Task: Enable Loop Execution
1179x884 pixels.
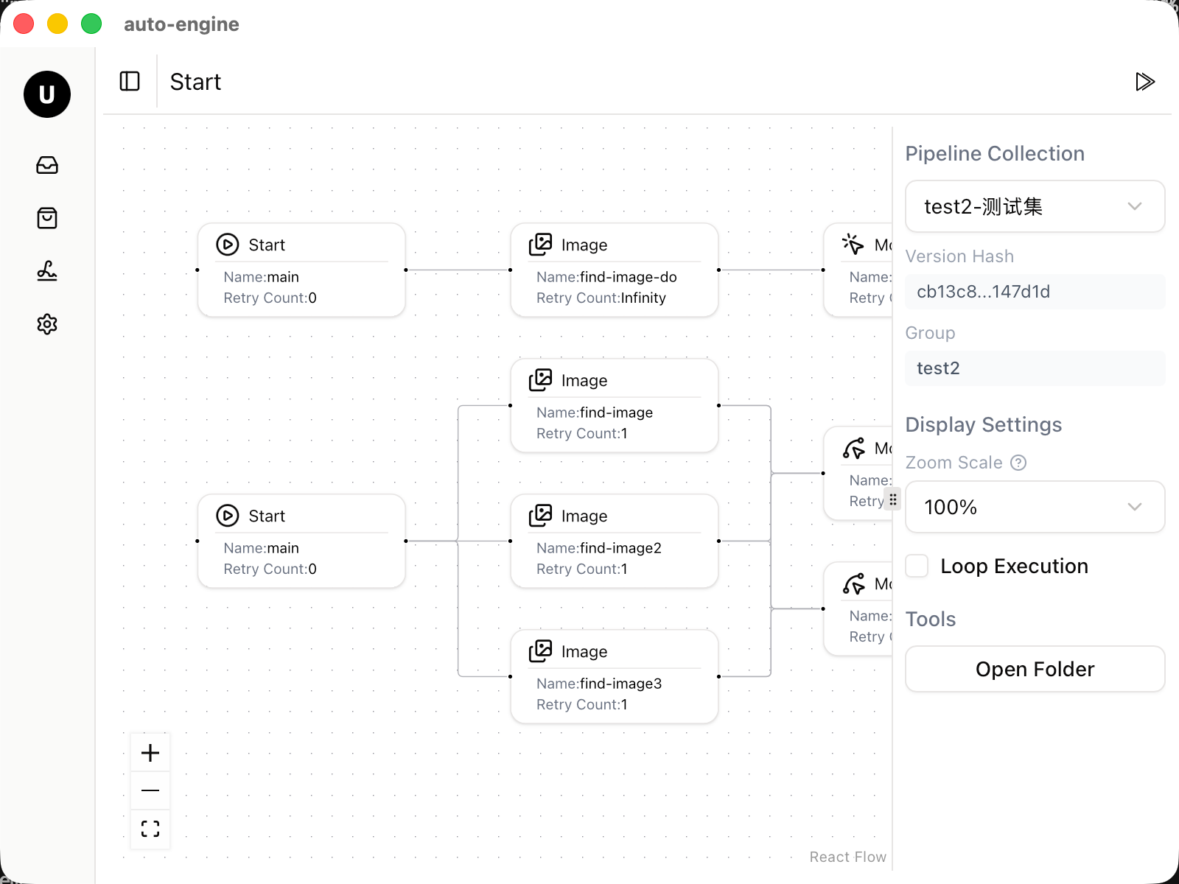Action: pyautogui.click(x=916, y=566)
